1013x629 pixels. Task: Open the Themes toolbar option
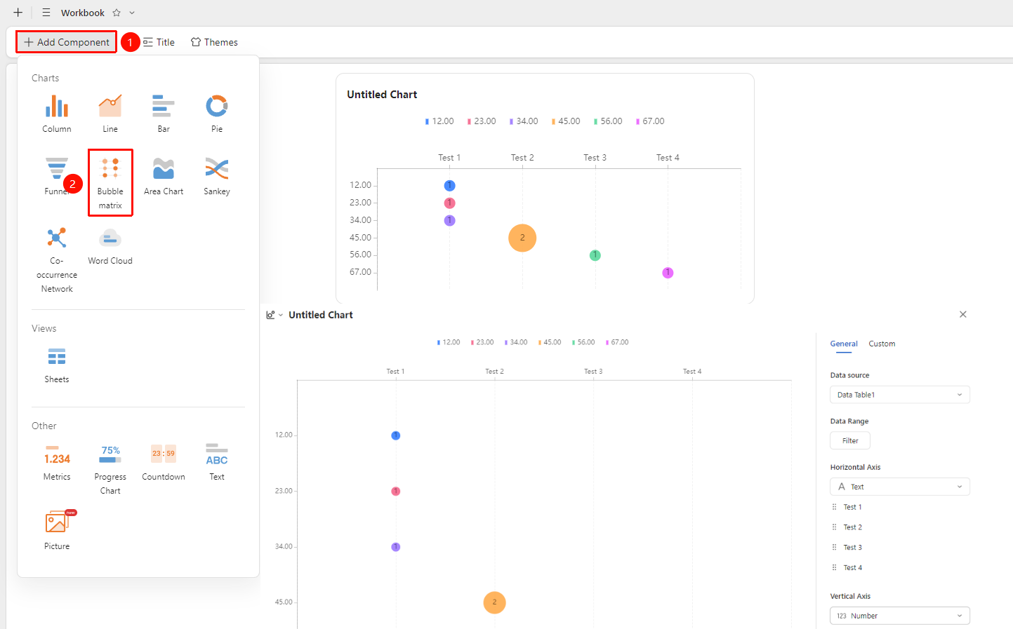pos(214,42)
